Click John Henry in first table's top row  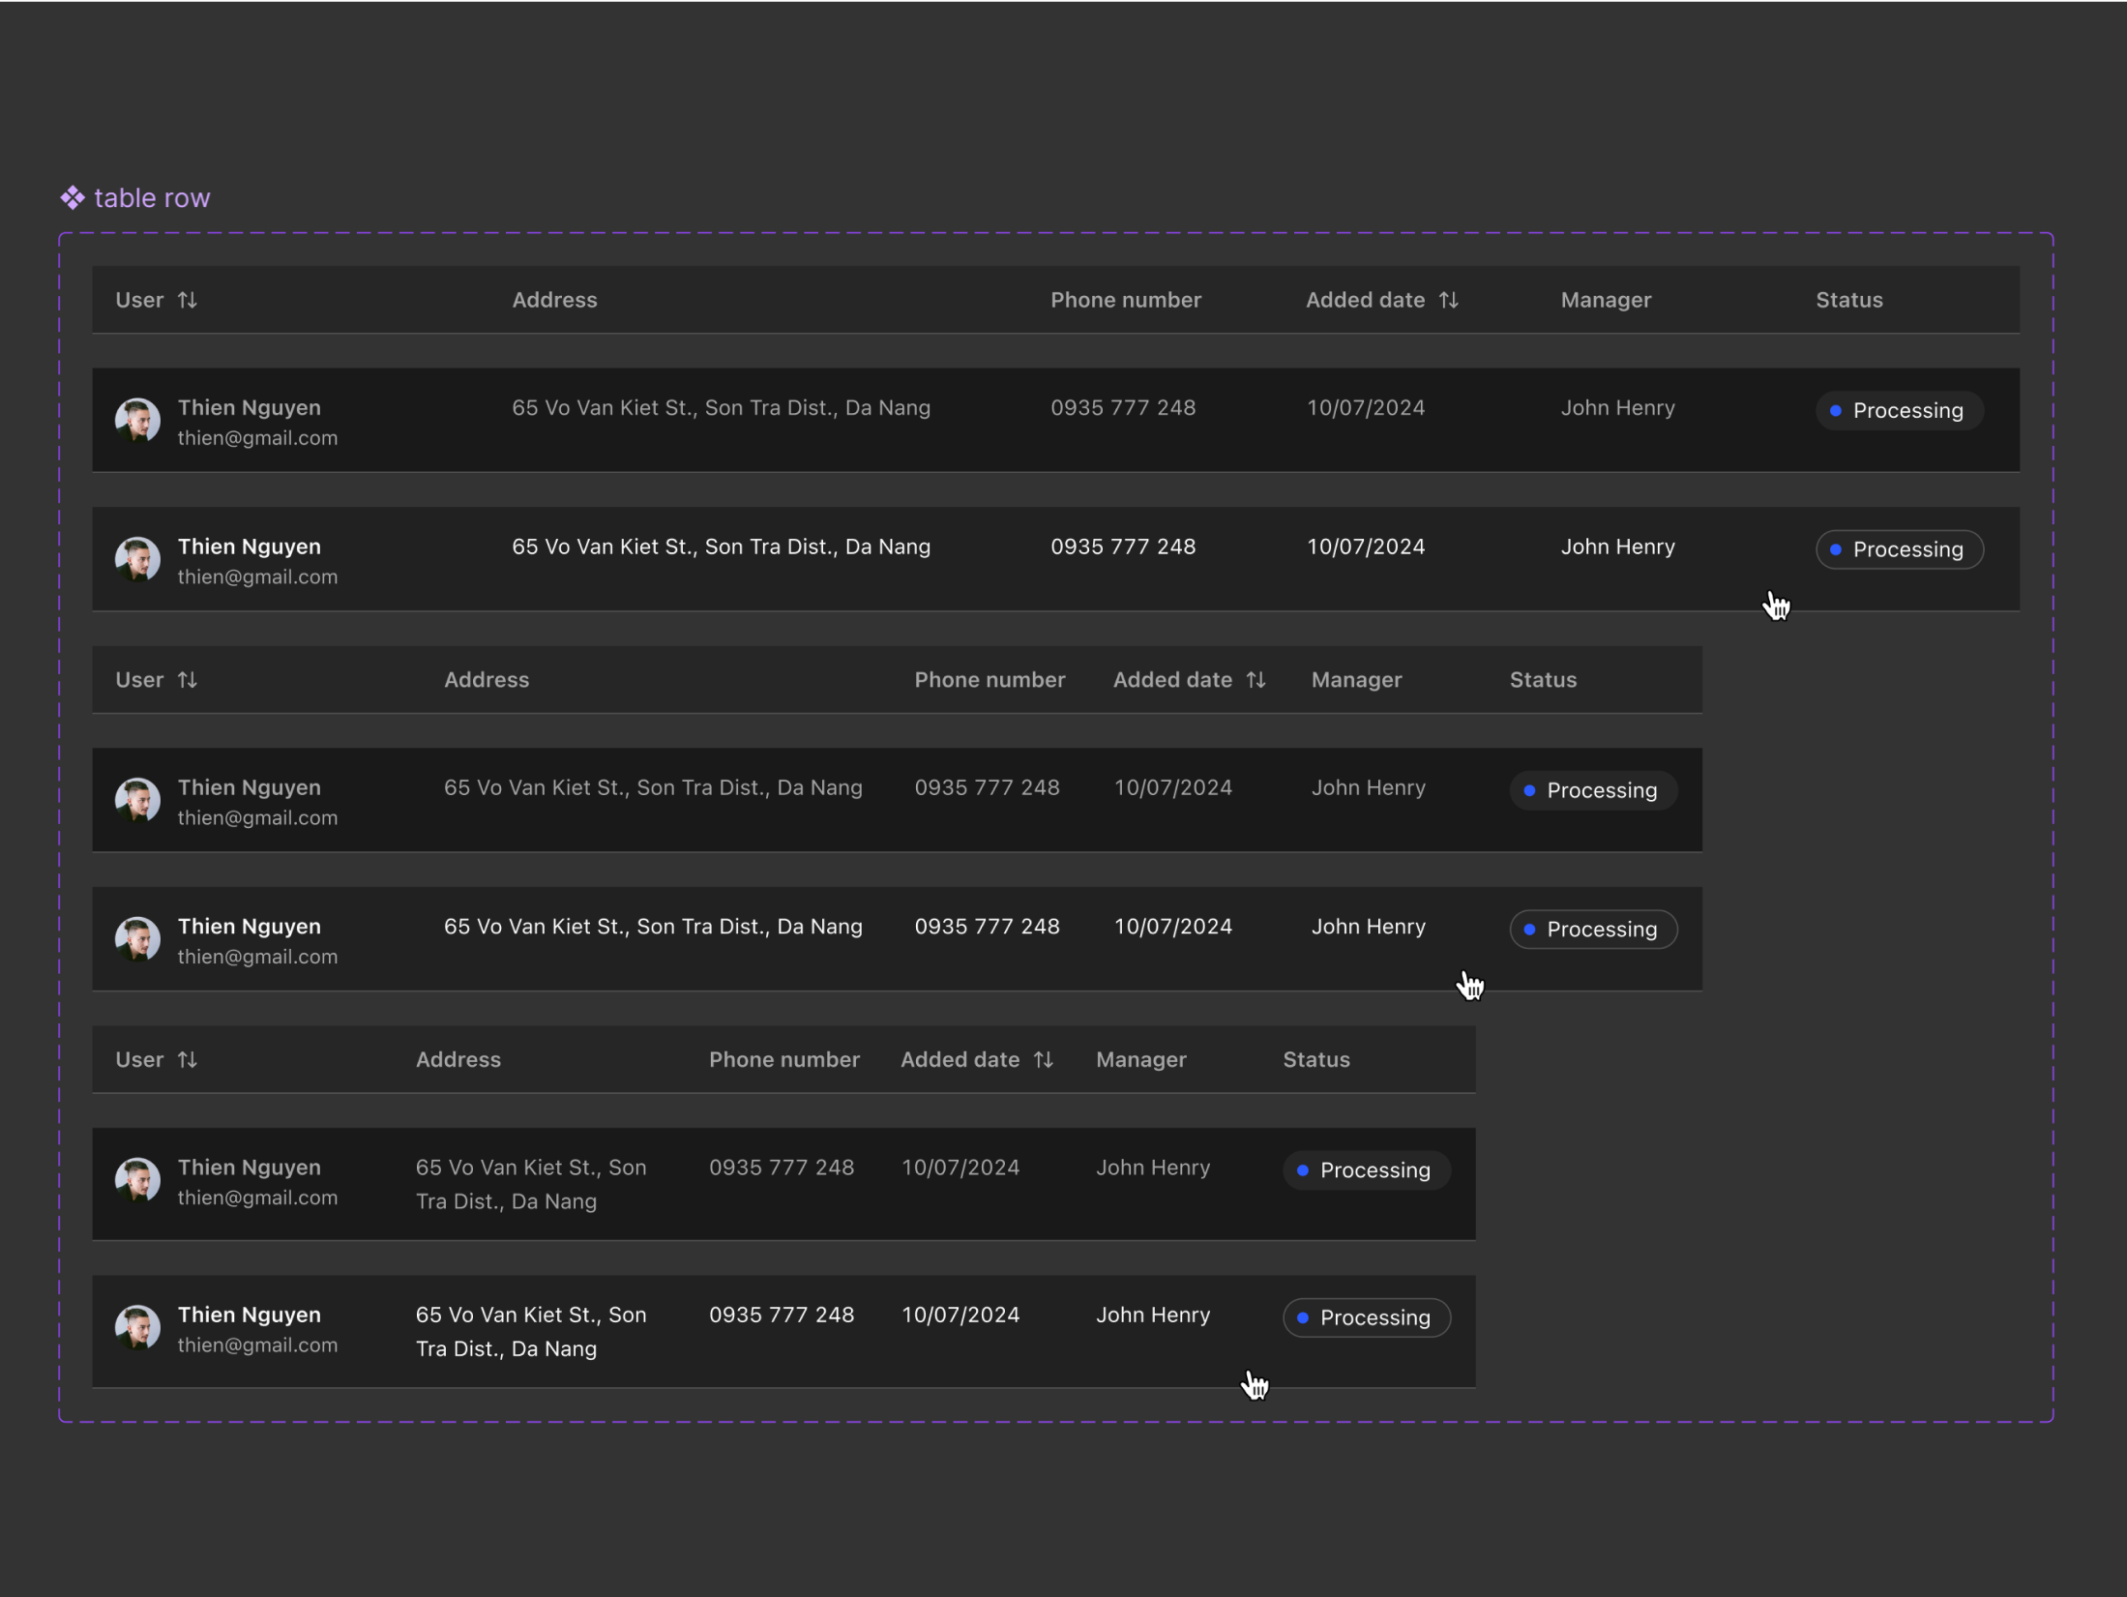click(x=1617, y=408)
